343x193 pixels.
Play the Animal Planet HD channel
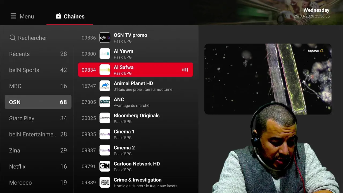pos(136,86)
